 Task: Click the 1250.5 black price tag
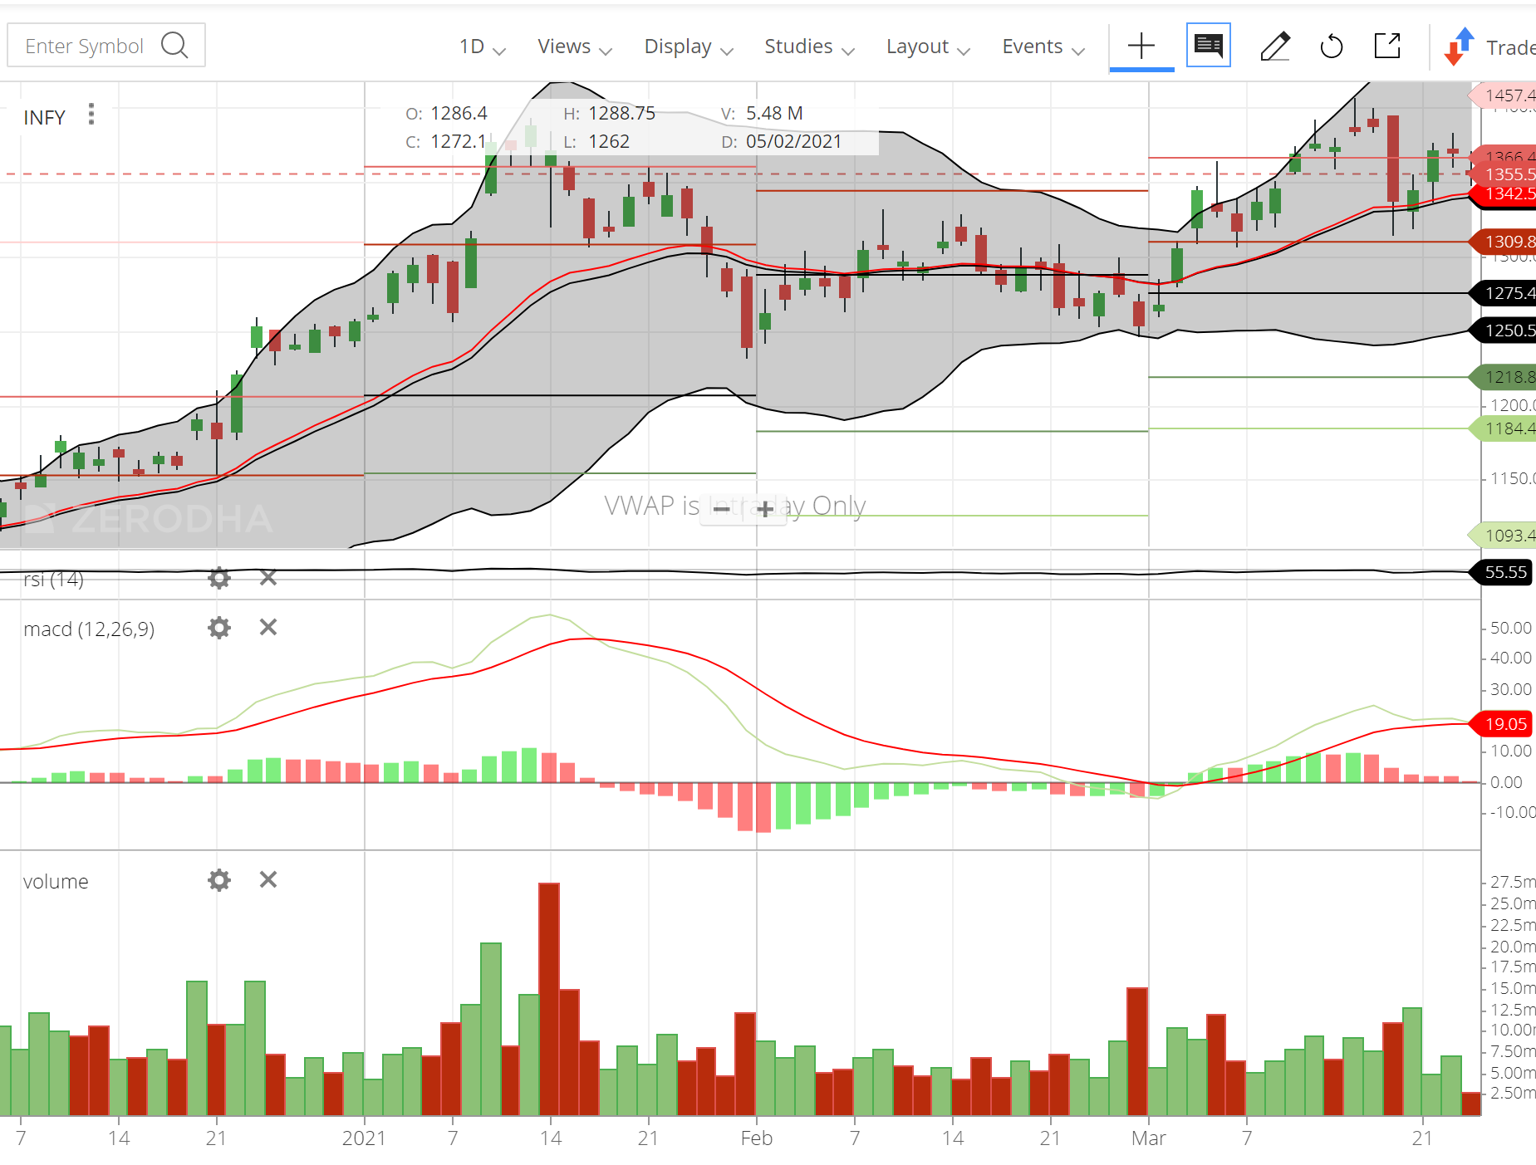tap(1504, 330)
